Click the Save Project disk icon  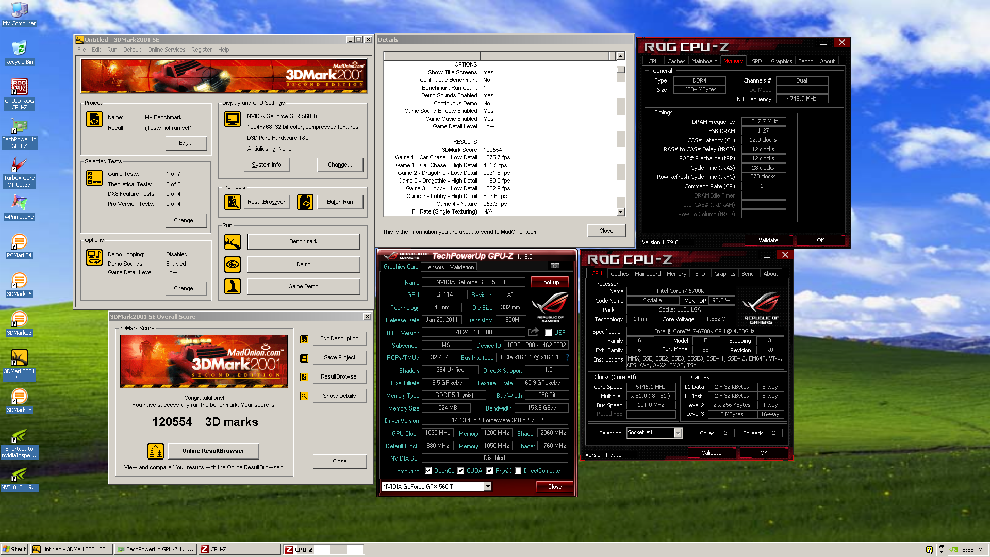pos(304,358)
